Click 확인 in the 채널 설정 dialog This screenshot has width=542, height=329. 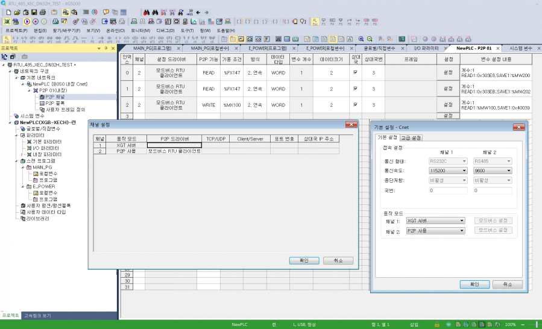click(x=304, y=260)
